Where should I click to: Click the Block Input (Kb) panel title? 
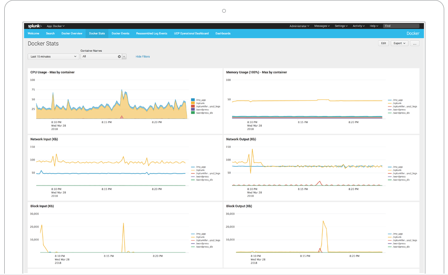click(42, 206)
